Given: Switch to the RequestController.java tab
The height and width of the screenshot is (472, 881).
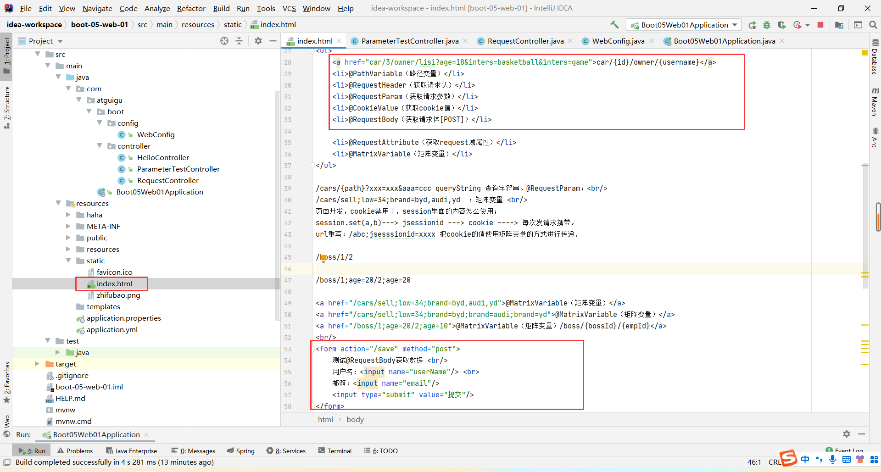Looking at the screenshot, I should (x=525, y=41).
